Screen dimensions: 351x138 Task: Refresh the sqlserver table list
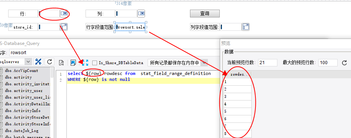click(49, 62)
